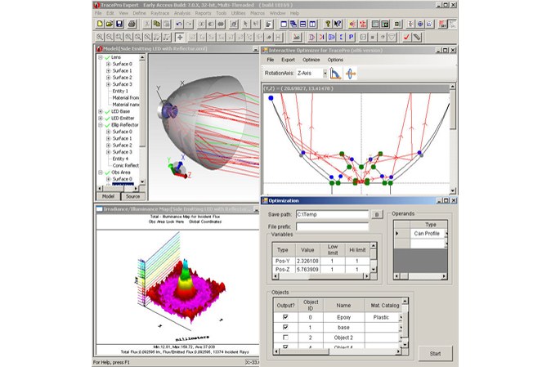Toggle output checkbox for base object
Image resolution: width=551 pixels, height=367 pixels.
click(x=284, y=327)
